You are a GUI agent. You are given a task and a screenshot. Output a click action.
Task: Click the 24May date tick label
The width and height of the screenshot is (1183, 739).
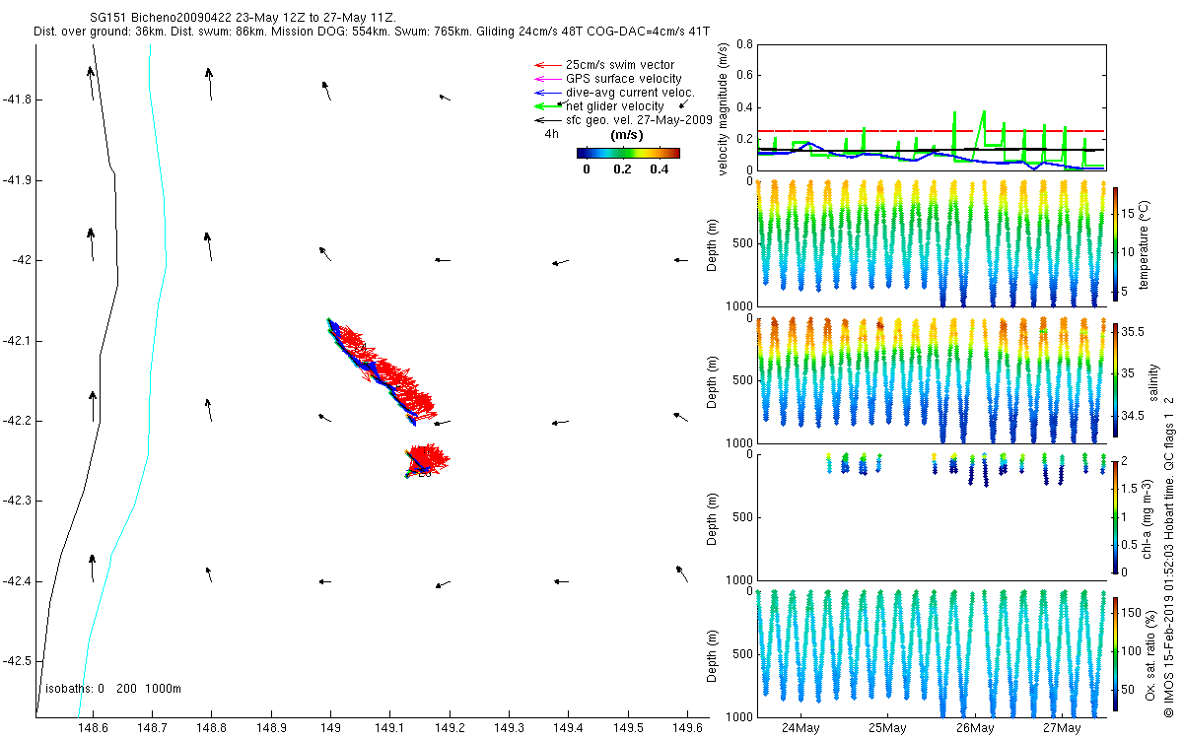coord(800,728)
